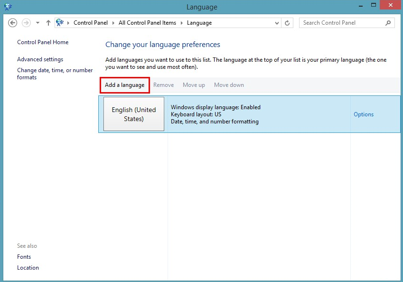This screenshot has width=403, height=282.
Task: Select All Control Panel Items breadcrumb
Action: pyautogui.click(x=147, y=23)
